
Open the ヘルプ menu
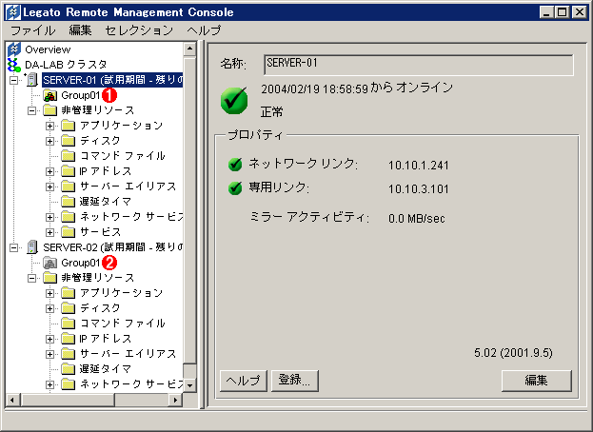(x=204, y=30)
